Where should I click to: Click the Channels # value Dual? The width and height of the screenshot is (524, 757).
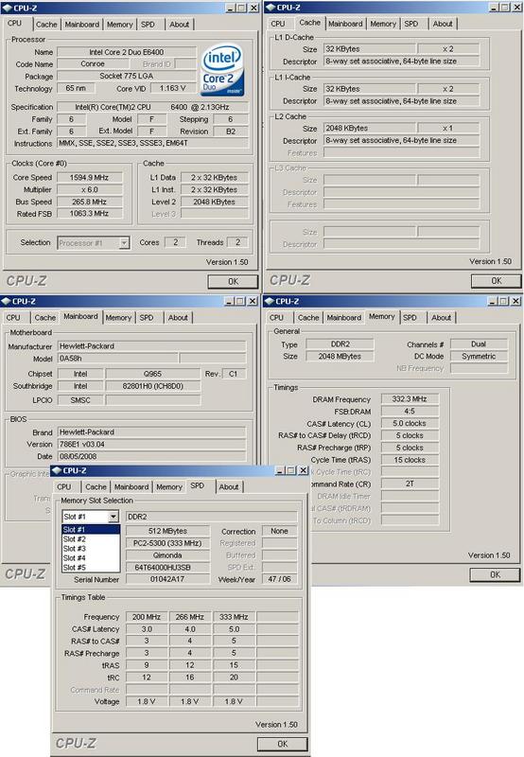479,344
